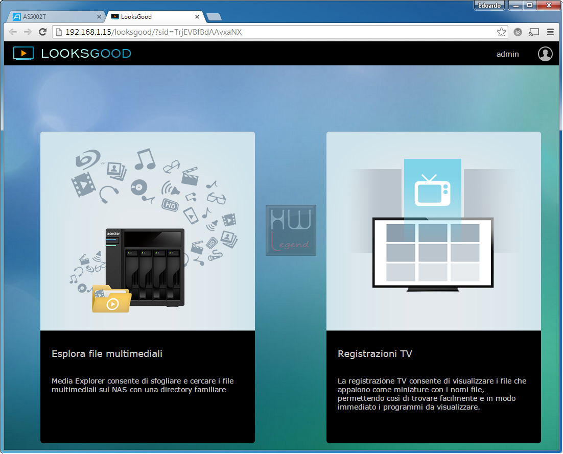Screen dimensions: 563x454
Task: Click the La registrazione TV description text
Action: tap(432, 394)
